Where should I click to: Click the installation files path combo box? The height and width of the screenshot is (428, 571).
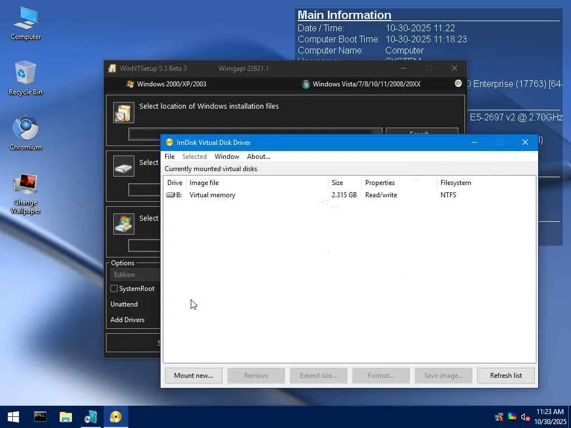pyautogui.click(x=255, y=134)
